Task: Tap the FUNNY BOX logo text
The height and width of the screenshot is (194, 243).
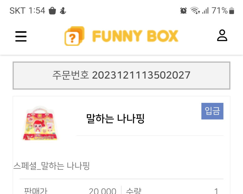Action: 135,36
